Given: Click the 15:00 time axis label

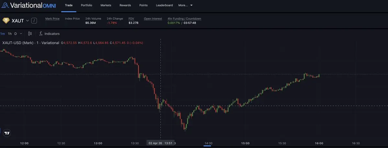Looking at the screenshot, I should pos(245,143).
